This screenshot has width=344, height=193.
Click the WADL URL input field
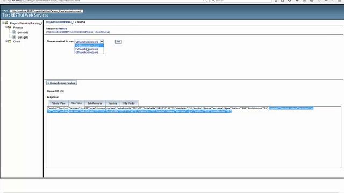pos(47,11)
